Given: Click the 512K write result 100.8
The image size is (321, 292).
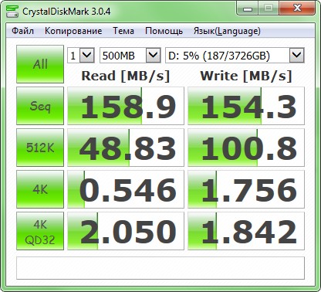Looking at the screenshot, I should coord(246,148).
